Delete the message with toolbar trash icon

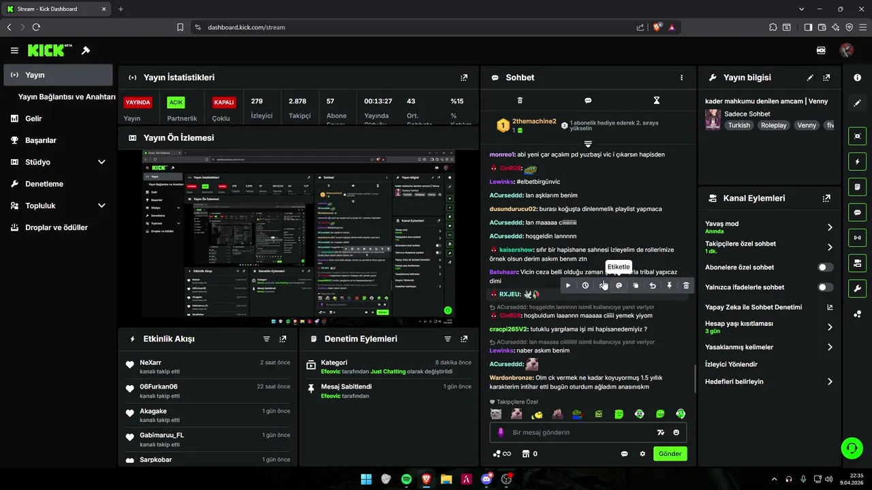tap(686, 286)
